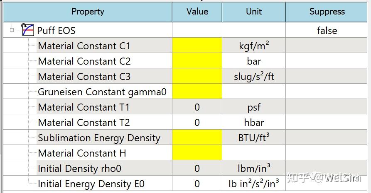This screenshot has height=193, width=371.
Task: Edit Initial Energy Density E0 value
Action: 197,184
